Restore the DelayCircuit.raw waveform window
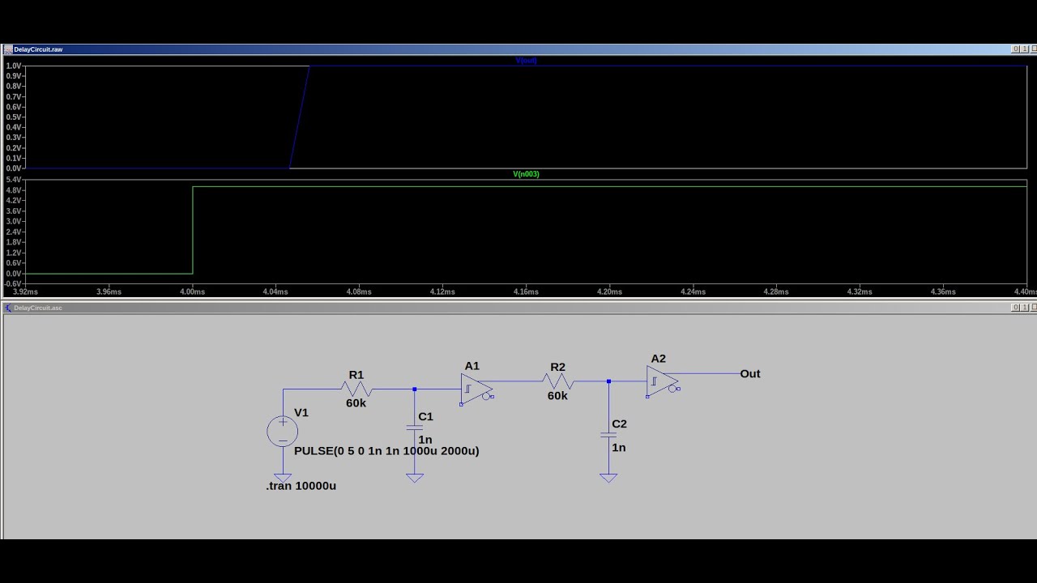The width and height of the screenshot is (1037, 583). [x=1023, y=49]
